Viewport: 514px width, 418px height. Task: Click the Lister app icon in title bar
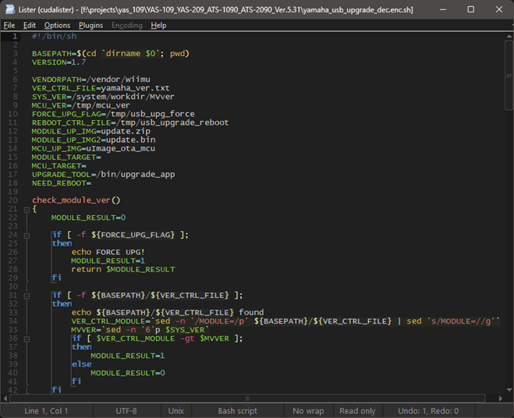click(9, 9)
